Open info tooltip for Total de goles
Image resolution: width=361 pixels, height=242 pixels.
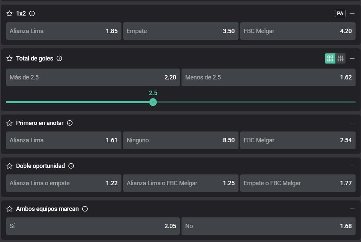[59, 58]
